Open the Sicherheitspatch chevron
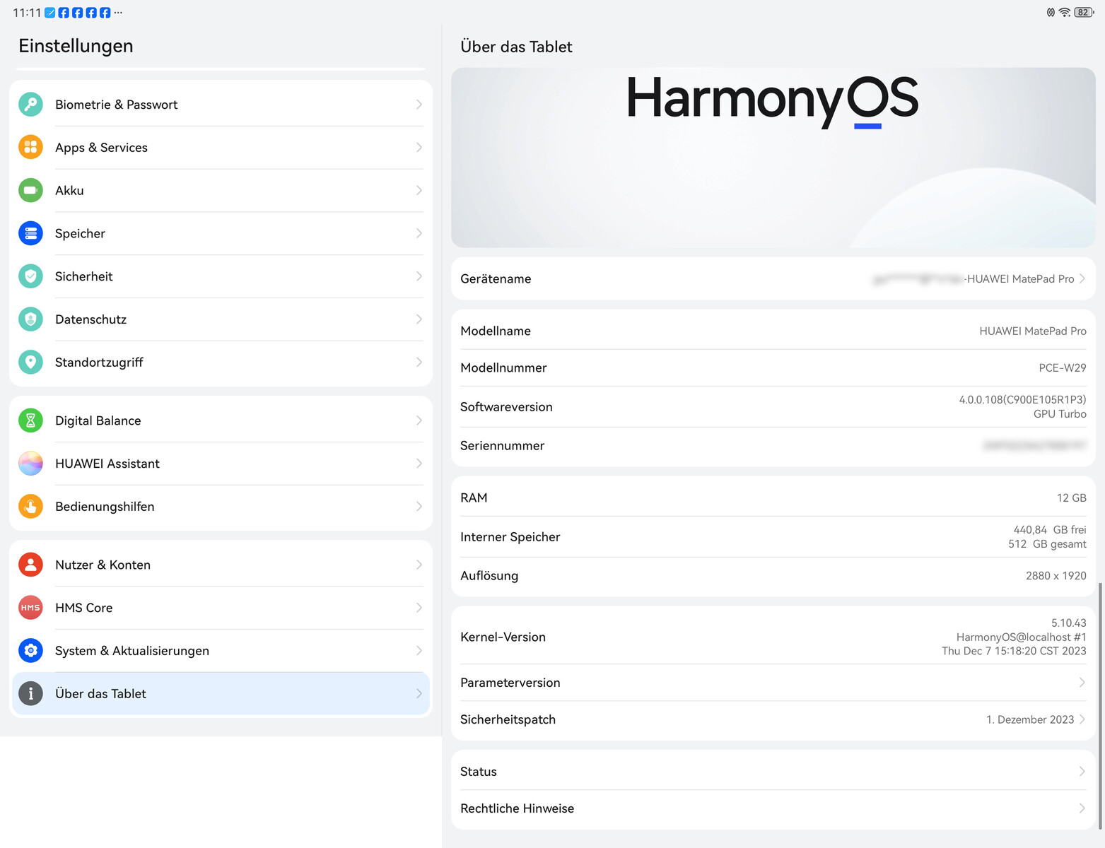 pyautogui.click(x=1082, y=719)
